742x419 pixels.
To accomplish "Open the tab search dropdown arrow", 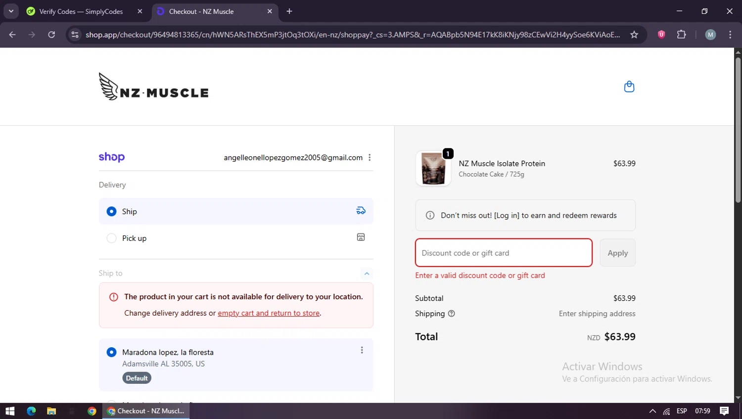I will point(11,11).
